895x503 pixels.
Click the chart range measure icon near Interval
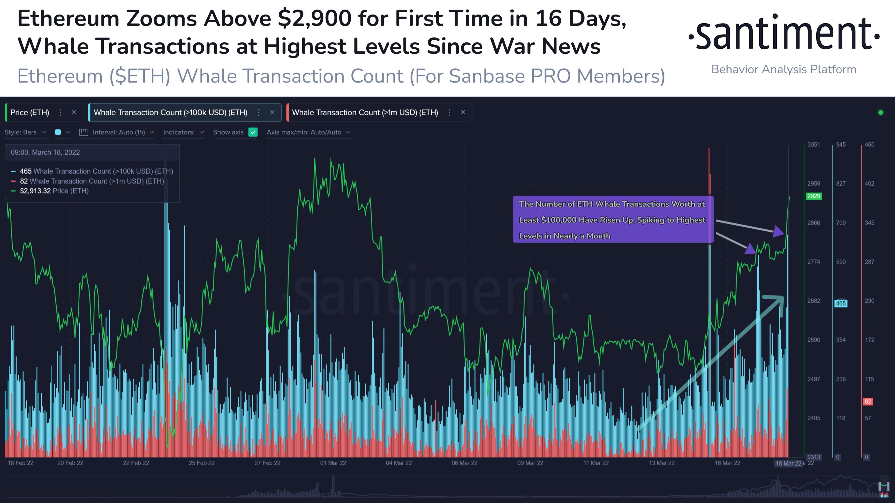coord(84,132)
